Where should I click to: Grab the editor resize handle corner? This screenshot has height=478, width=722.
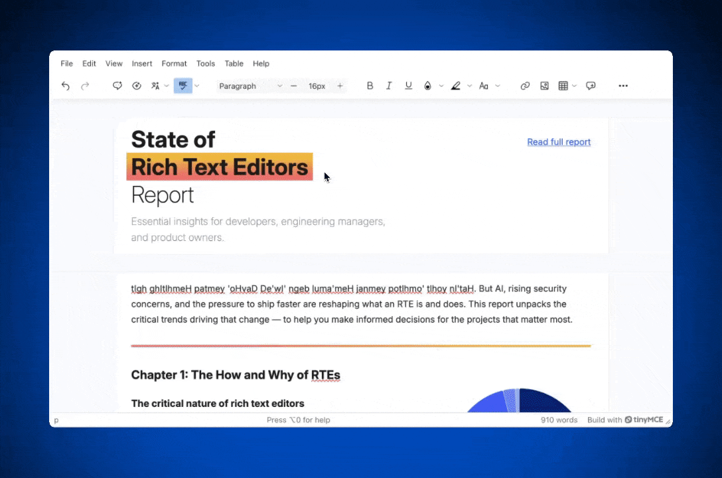click(668, 422)
